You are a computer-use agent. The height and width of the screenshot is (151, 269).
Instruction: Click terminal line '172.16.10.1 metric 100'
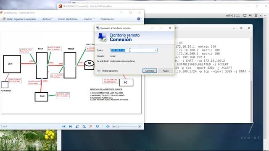[195, 47]
